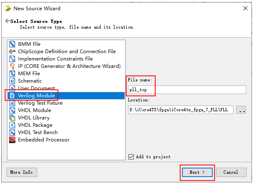
Task: Click the Implementation Constraints File icon
Action: click(x=12, y=59)
